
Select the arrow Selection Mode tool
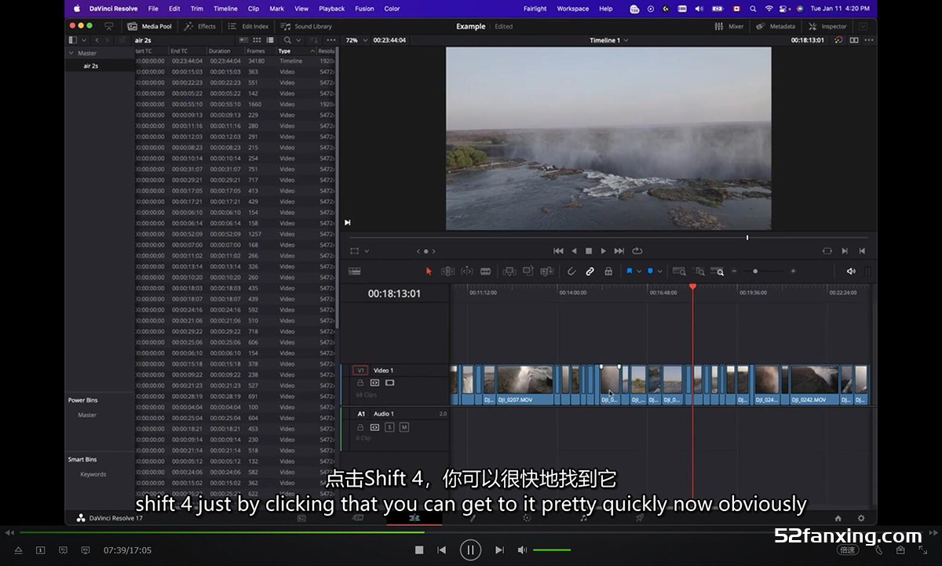pyautogui.click(x=429, y=272)
